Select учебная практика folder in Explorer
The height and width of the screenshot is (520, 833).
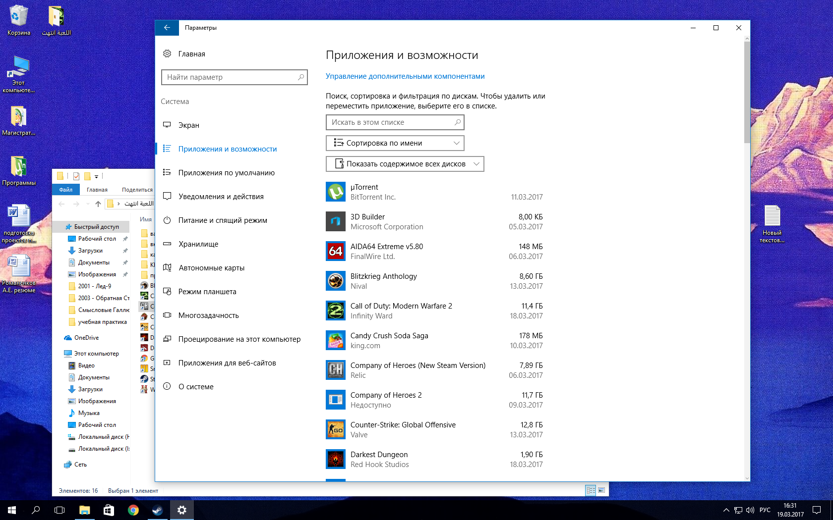(98, 322)
